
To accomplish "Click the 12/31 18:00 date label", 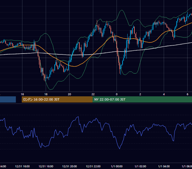I will pyautogui.click(x=46, y=166).
